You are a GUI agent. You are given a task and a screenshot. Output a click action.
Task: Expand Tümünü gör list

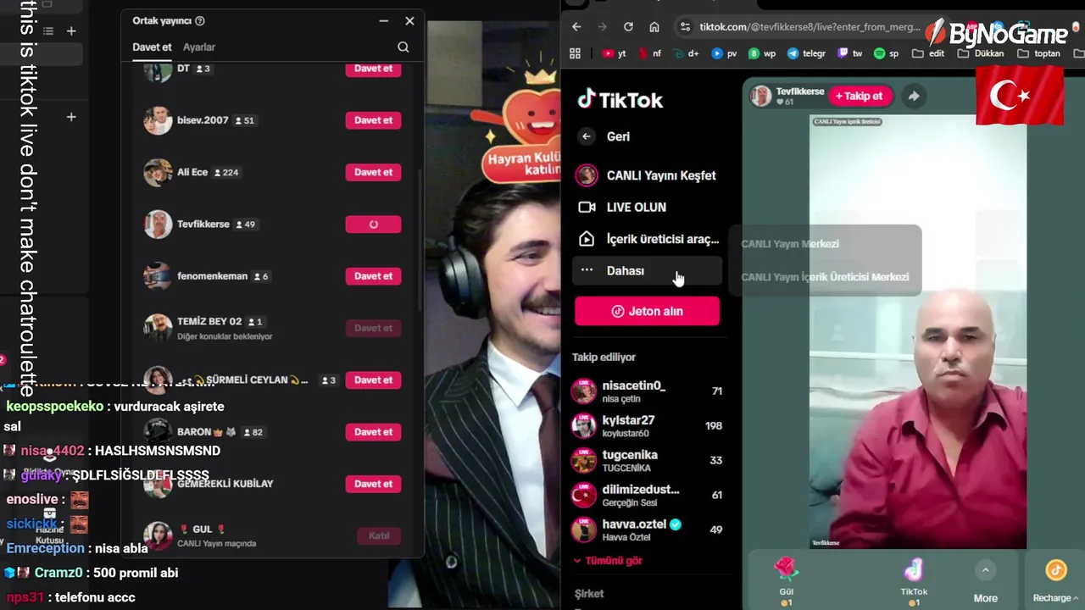click(608, 561)
